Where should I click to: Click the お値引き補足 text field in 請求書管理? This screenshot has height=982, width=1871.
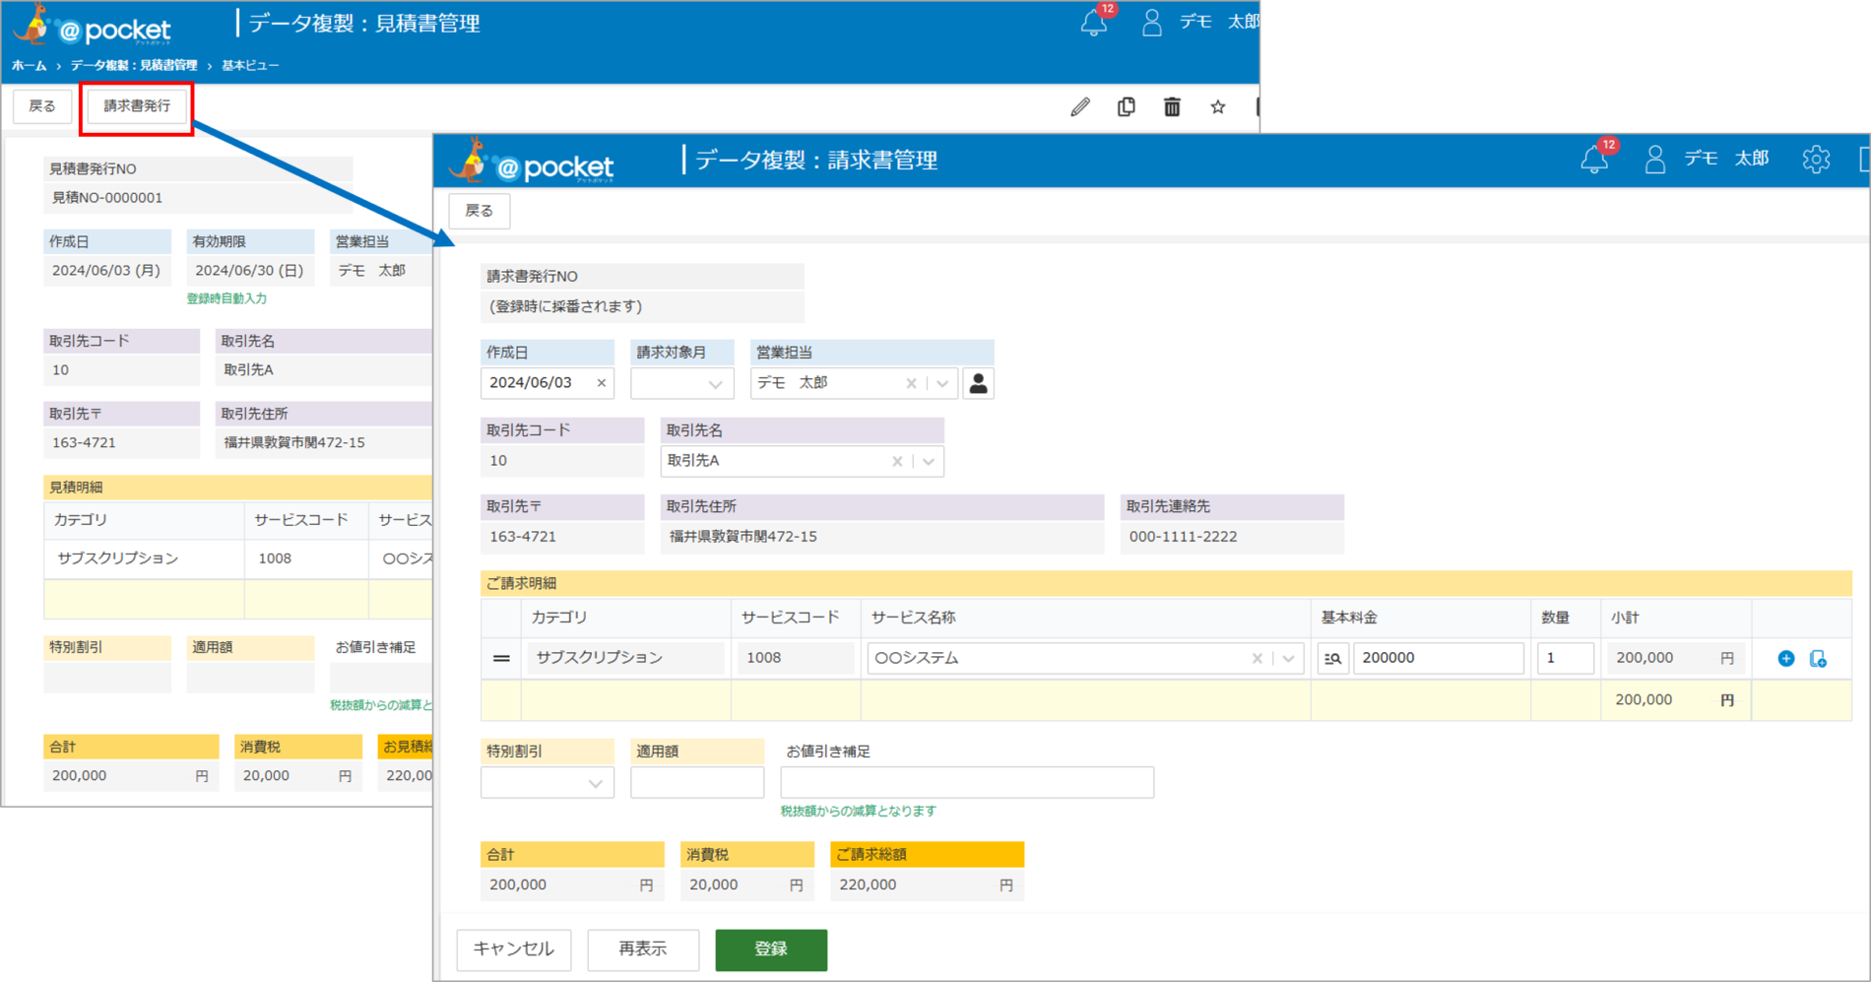coord(967,783)
